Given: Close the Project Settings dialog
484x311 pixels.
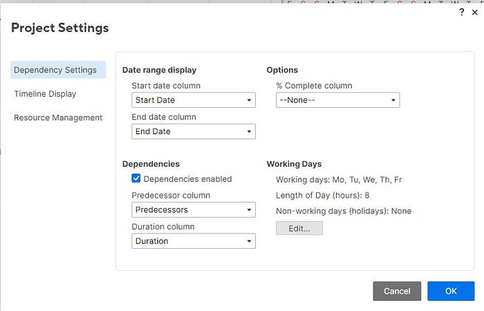Looking at the screenshot, I should tap(474, 12).
